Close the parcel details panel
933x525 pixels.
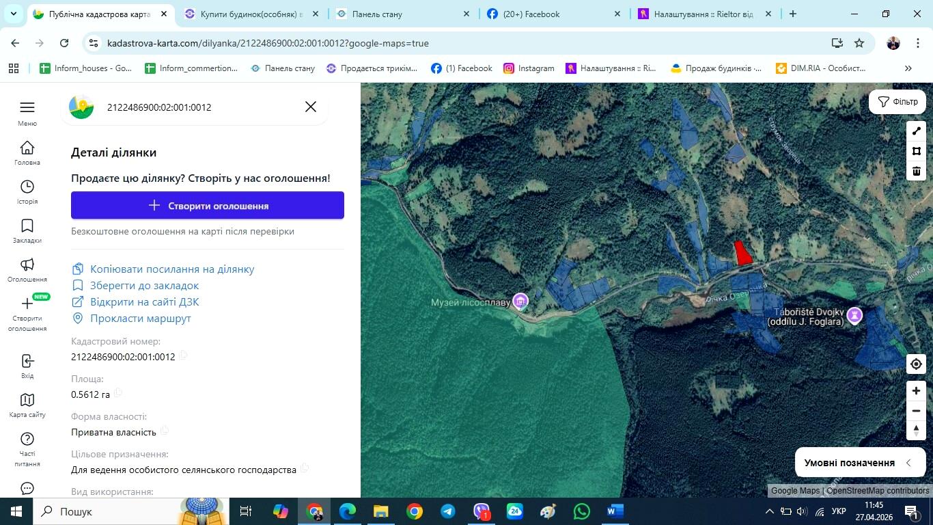tap(311, 107)
